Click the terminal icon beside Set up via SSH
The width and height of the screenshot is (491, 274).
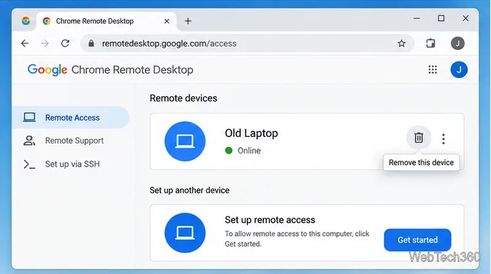pos(29,164)
